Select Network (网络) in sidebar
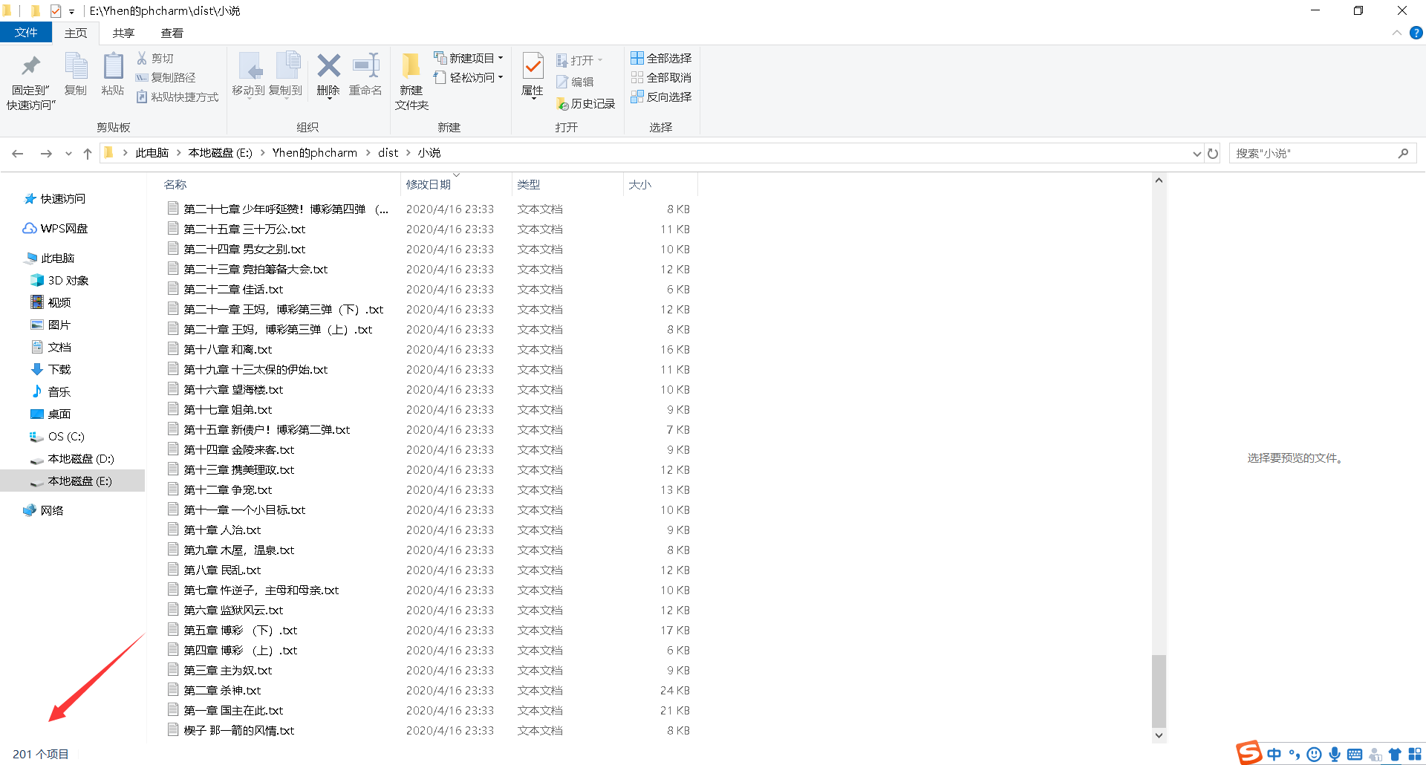The width and height of the screenshot is (1426, 765). tap(43, 510)
